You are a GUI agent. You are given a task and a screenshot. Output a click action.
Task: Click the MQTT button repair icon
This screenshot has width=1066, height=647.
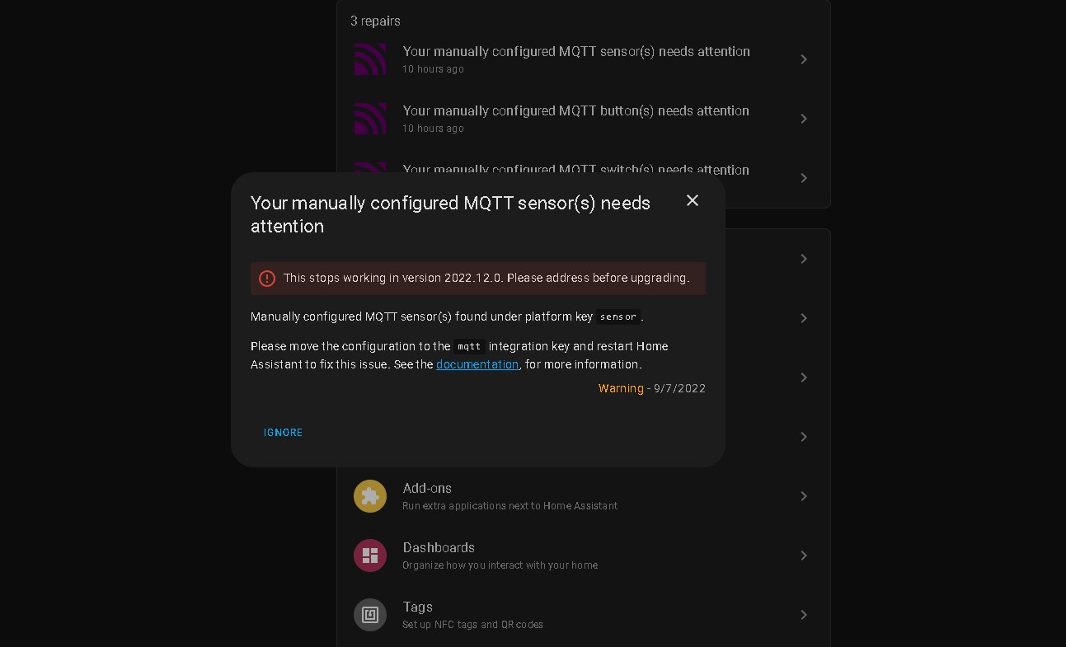(x=370, y=119)
